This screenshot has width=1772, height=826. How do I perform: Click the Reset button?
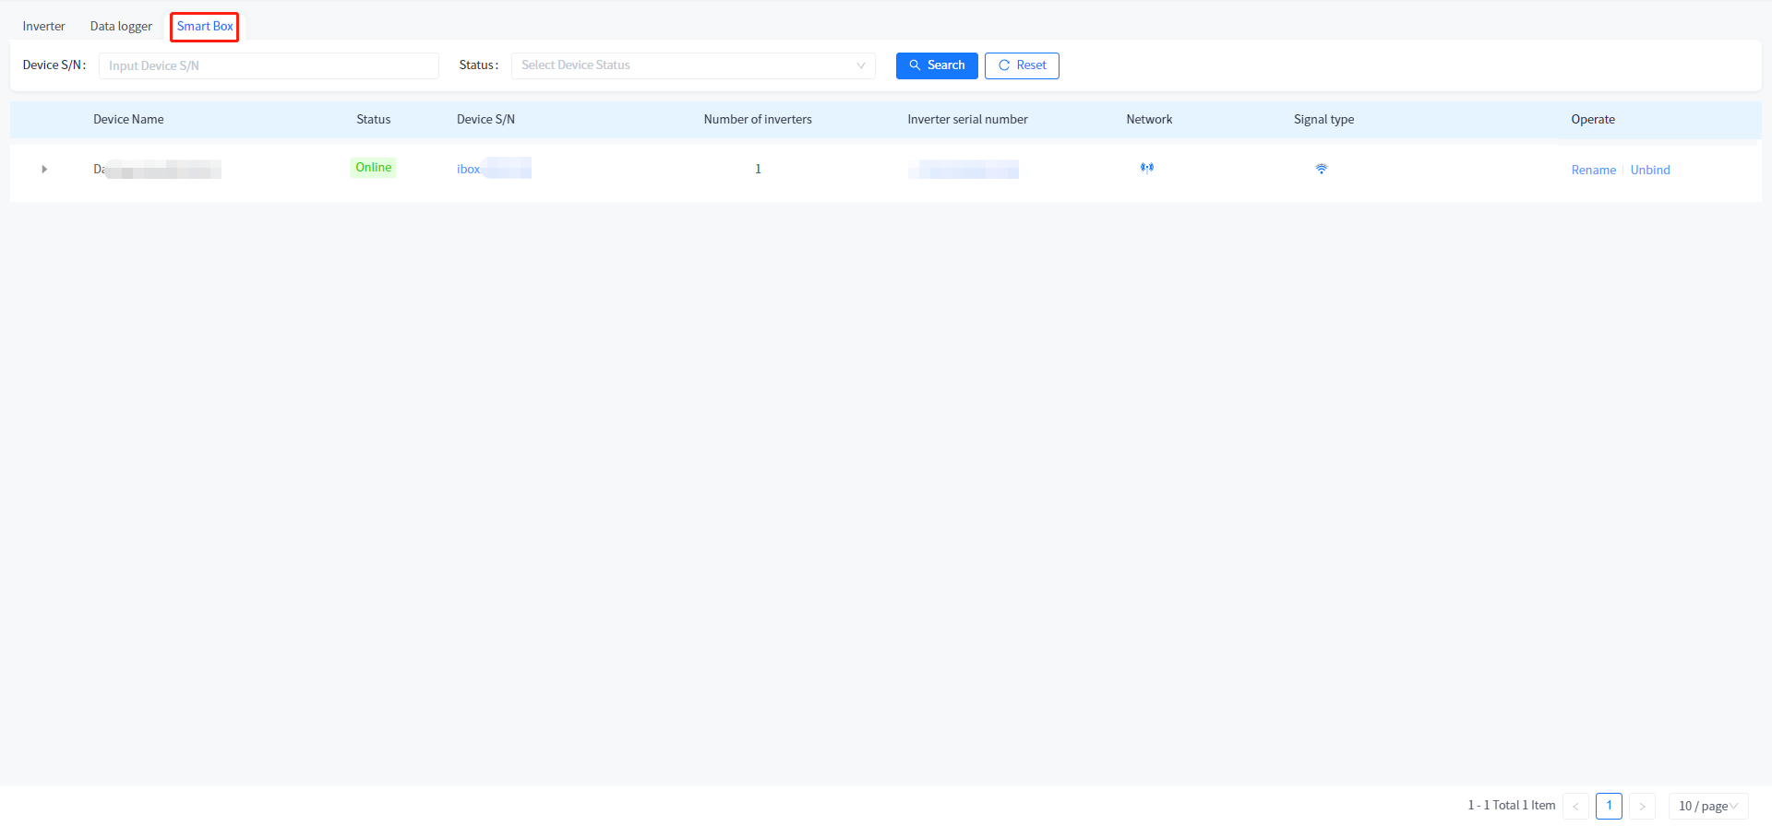(1022, 65)
